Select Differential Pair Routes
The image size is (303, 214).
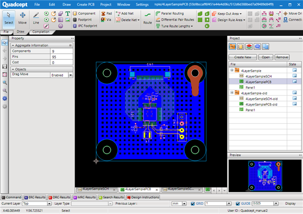point(175,20)
